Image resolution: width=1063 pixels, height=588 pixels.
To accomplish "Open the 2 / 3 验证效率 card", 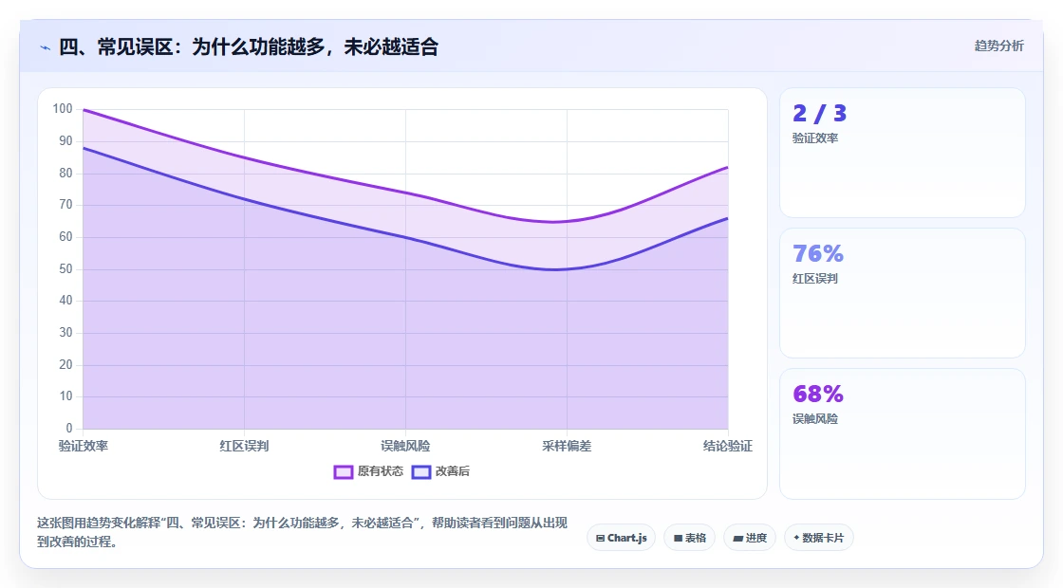I will click(x=903, y=153).
